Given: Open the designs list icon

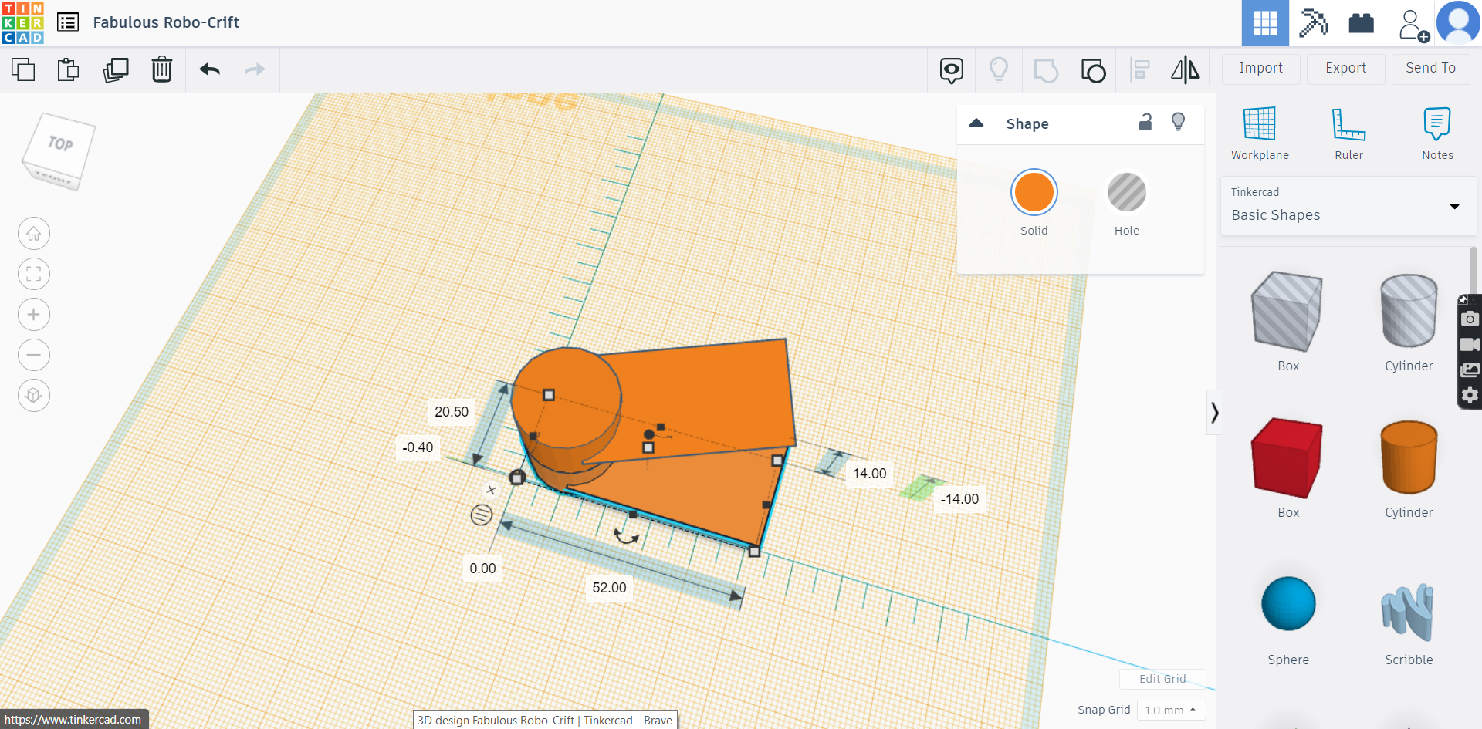Looking at the screenshot, I should point(68,22).
